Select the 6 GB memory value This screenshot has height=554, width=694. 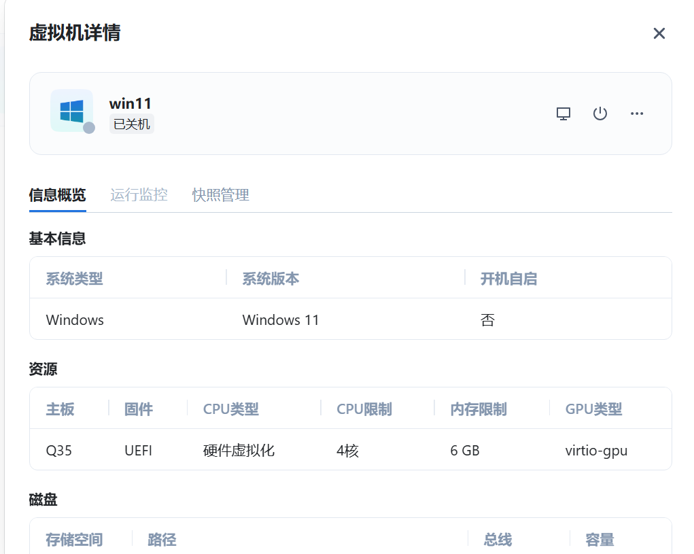(x=465, y=451)
